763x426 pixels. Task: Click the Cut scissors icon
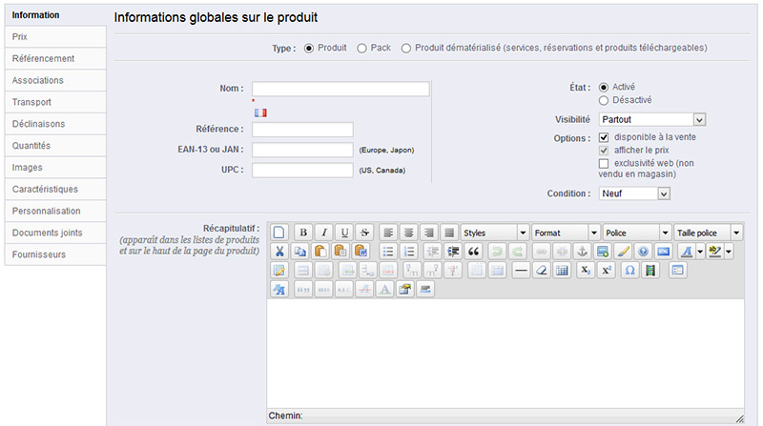278,252
